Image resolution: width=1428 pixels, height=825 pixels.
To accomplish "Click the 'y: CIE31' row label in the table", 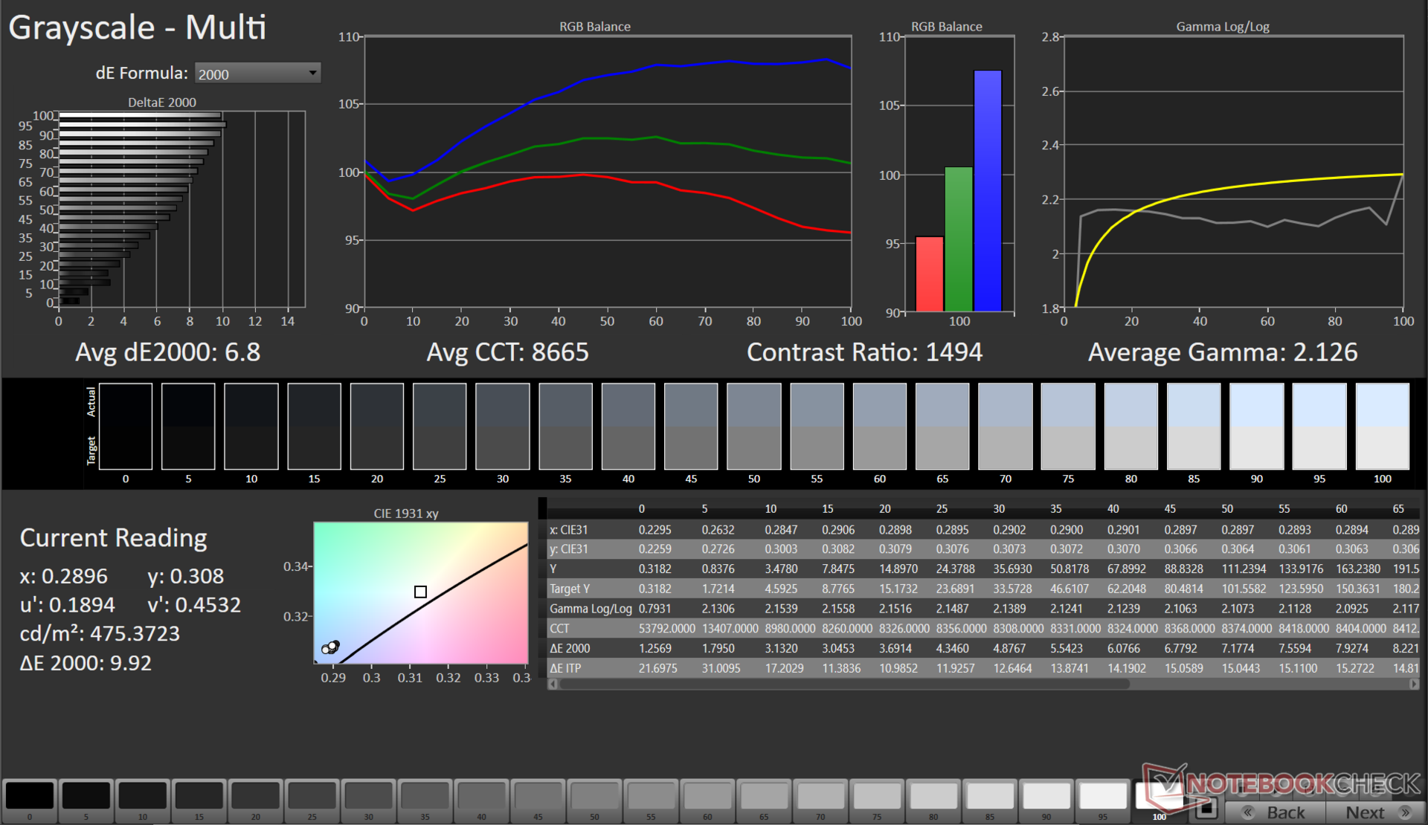I will 569,549.
